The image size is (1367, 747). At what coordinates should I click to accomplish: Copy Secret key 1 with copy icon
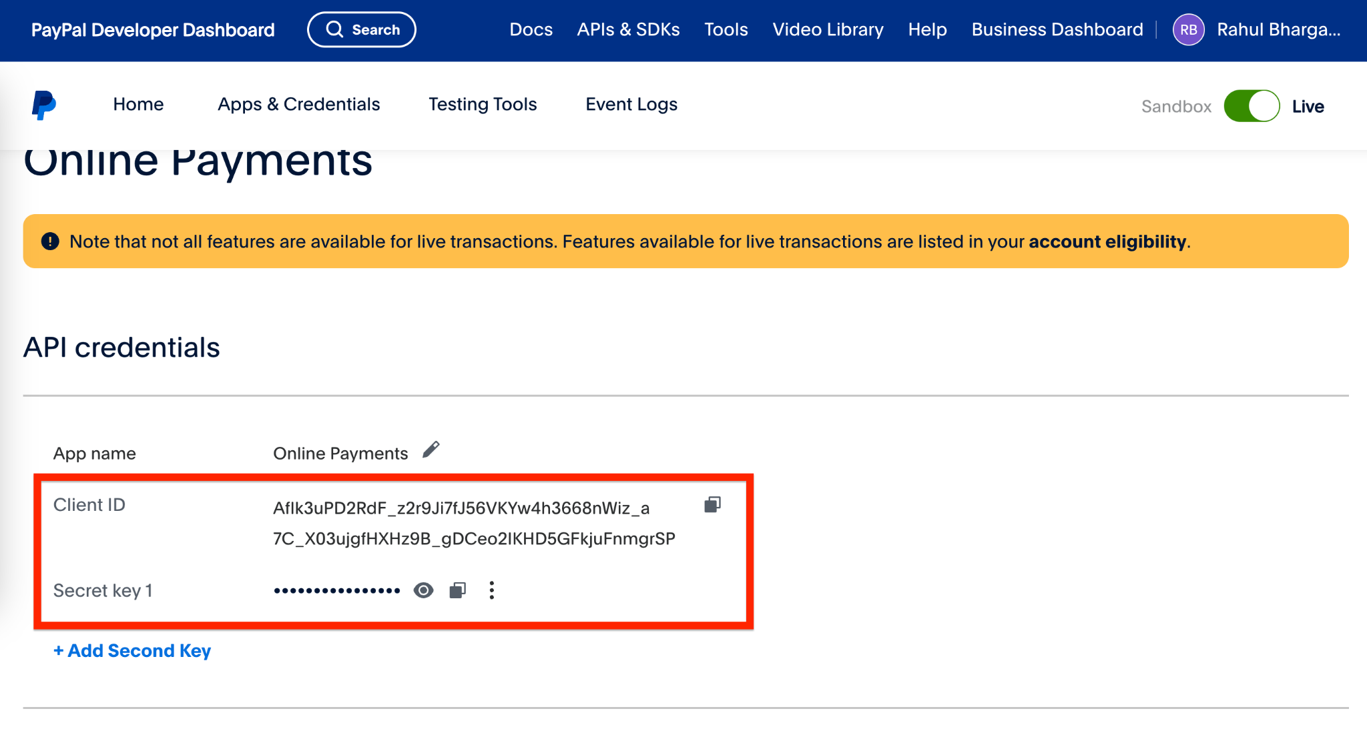458,590
